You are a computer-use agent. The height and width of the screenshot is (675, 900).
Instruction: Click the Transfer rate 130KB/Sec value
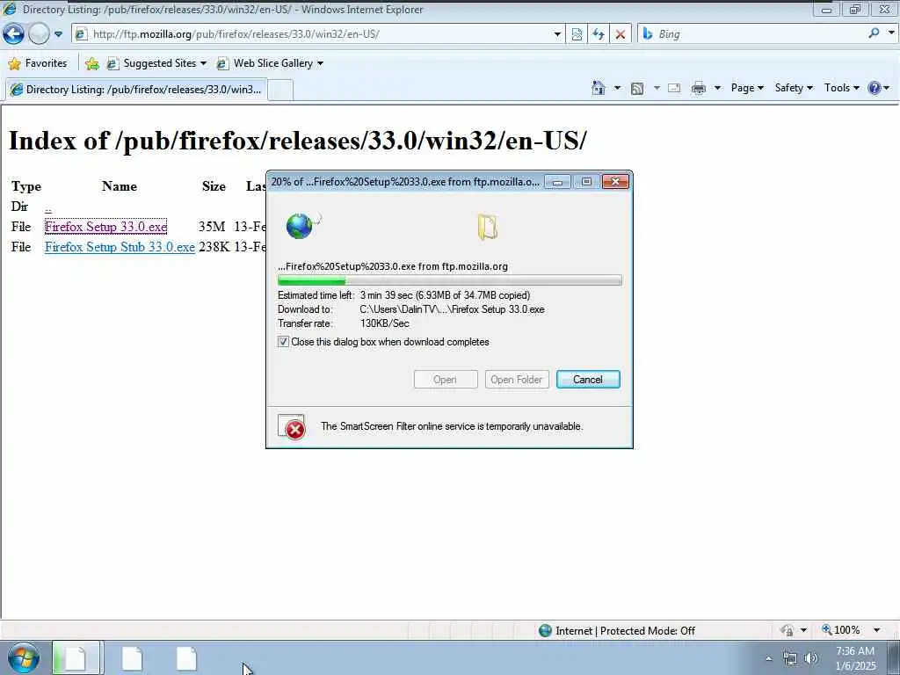tap(385, 323)
